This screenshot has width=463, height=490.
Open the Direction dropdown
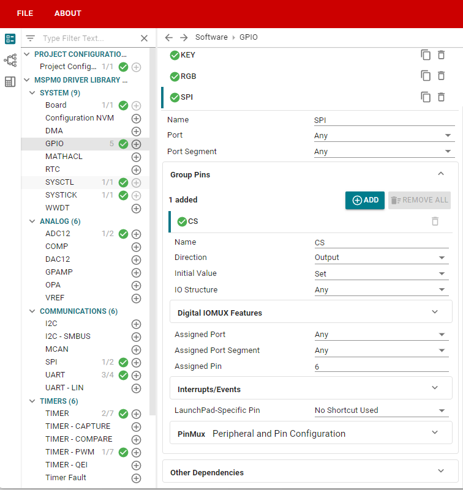[382, 258]
